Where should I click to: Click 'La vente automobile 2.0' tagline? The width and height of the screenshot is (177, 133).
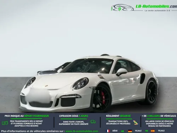click(157, 11)
